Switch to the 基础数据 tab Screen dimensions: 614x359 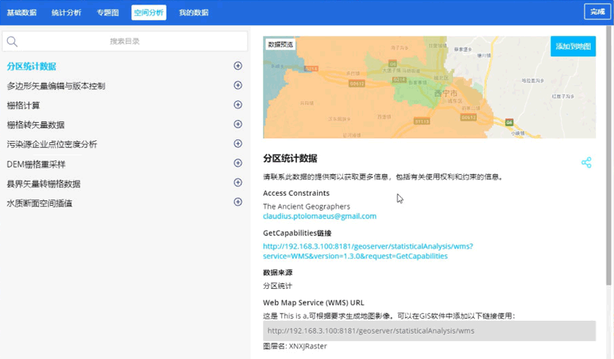click(22, 12)
